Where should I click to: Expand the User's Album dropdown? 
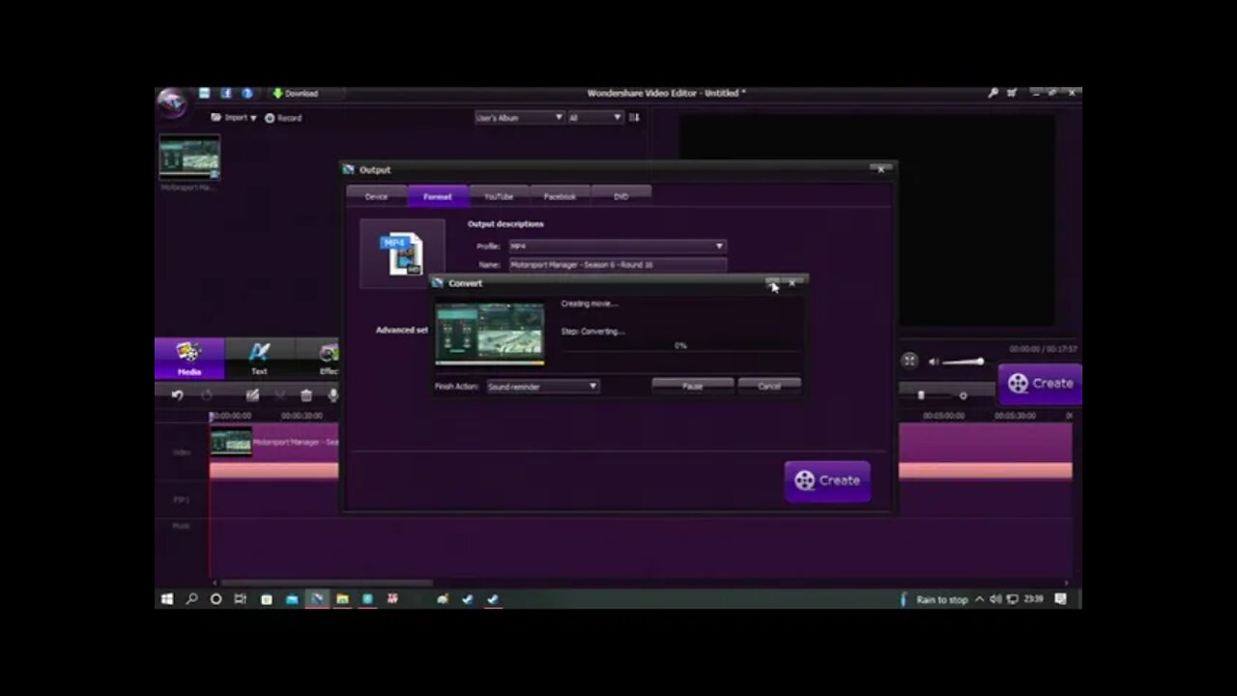pyautogui.click(x=519, y=117)
